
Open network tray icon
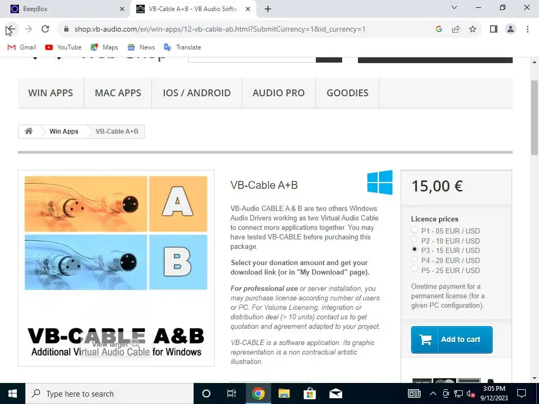pos(458,393)
